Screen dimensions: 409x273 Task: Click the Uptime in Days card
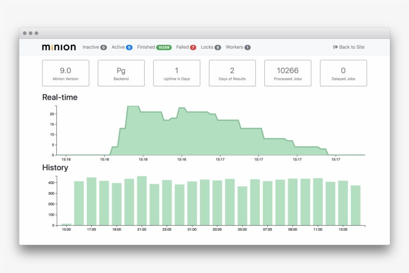[177, 73]
